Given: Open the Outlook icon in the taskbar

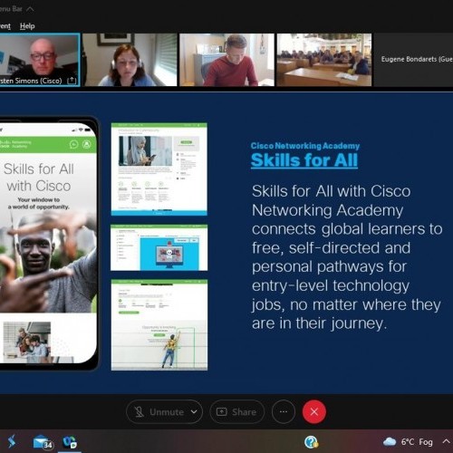Looking at the screenshot, I should tap(70, 442).
